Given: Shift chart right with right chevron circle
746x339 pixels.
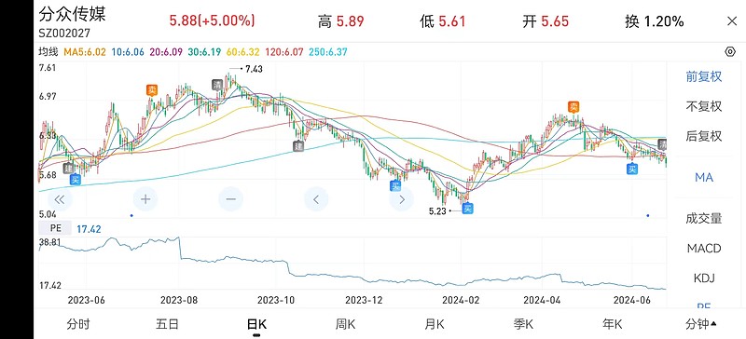Looking at the screenshot, I should pyautogui.click(x=402, y=199).
